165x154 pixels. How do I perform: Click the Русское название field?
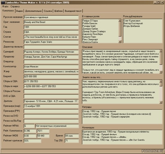click(x=51, y=17)
